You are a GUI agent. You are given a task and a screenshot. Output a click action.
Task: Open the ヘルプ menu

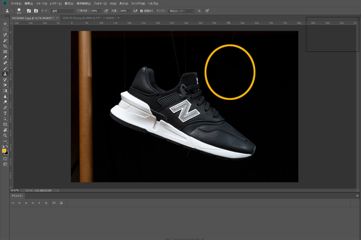point(153,4)
